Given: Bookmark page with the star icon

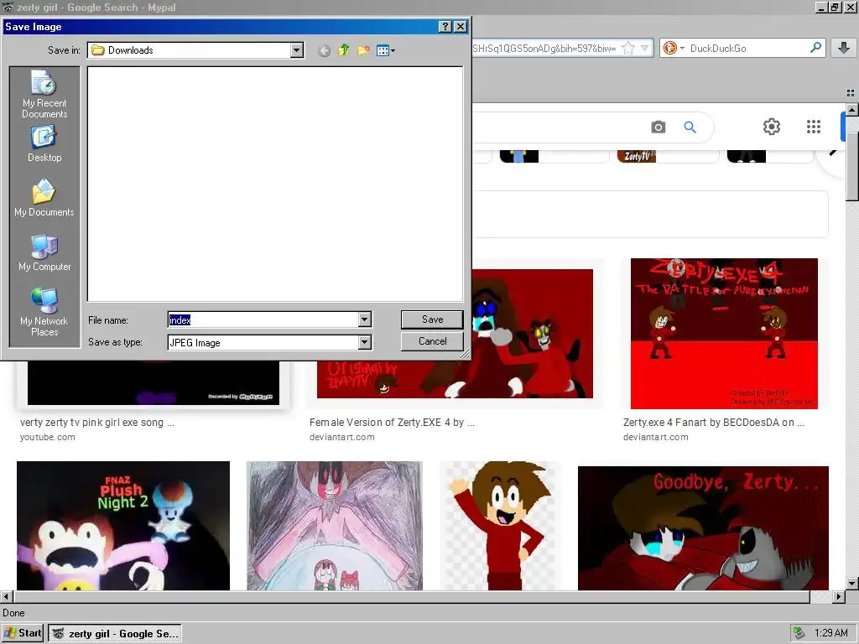Looking at the screenshot, I should 628,48.
